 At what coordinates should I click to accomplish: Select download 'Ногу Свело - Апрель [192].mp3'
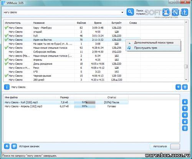[x=23, y=106]
